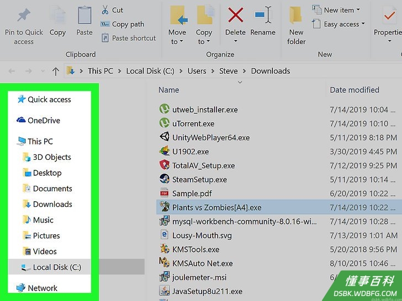This screenshot has width=402, height=301.
Task: Open the Copy to dropdown
Action: [x=204, y=25]
